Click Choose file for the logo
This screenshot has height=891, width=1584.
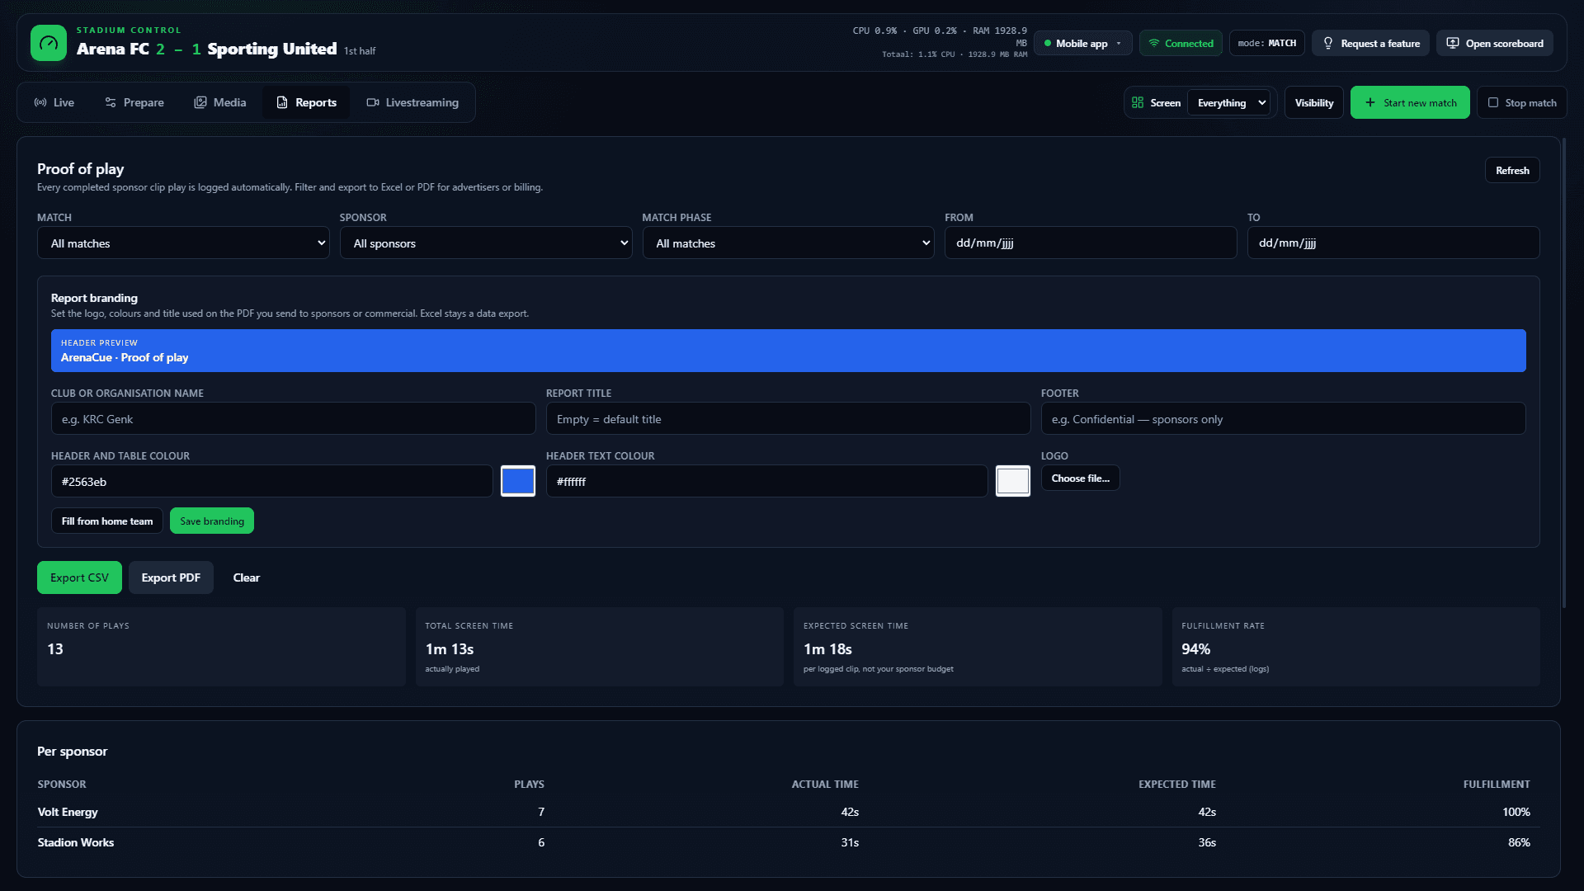(1080, 478)
